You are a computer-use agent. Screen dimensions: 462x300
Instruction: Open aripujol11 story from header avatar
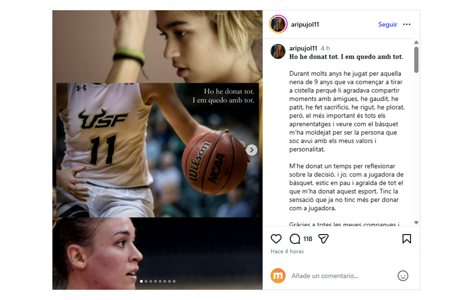tap(278, 24)
